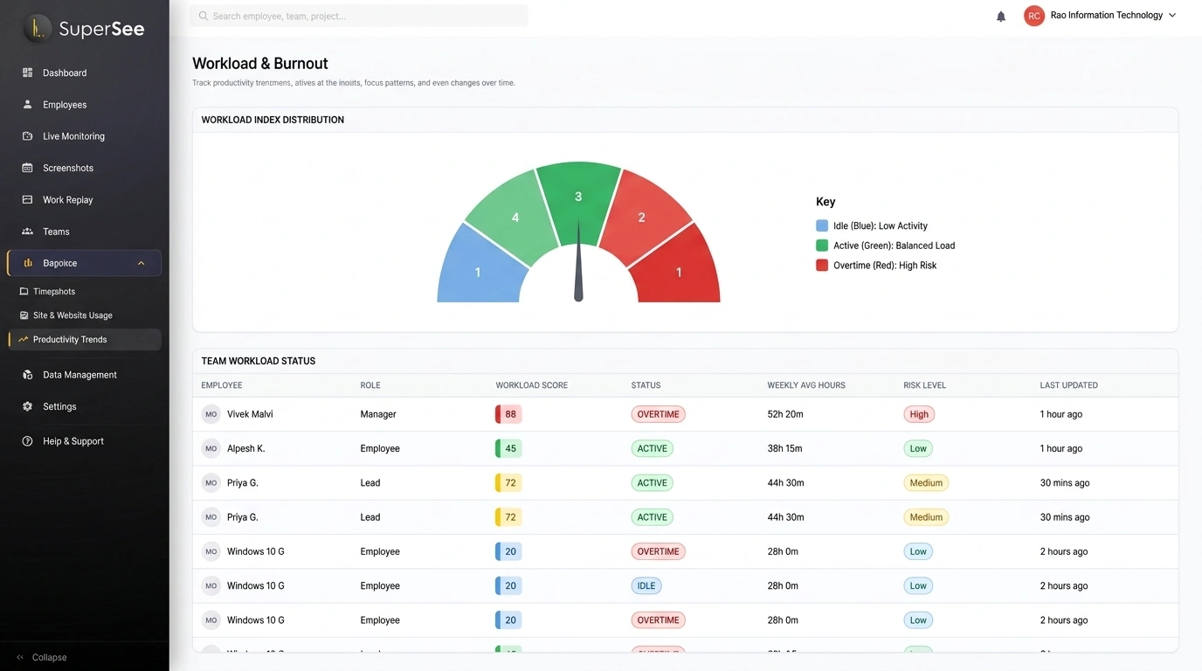Click the Productivity Trends chart icon
Screen dimensions: 1202x671
coord(24,339)
